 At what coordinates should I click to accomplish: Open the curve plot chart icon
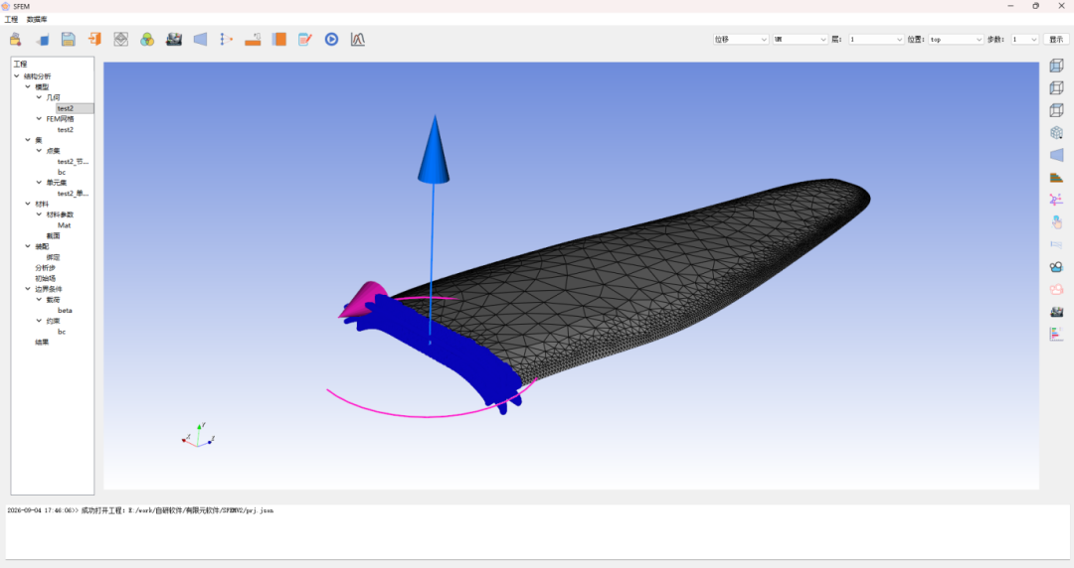click(358, 39)
